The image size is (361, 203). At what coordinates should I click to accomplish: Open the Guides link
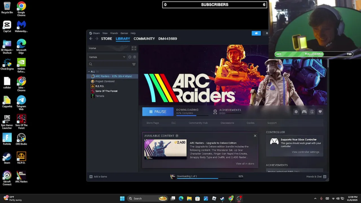pyautogui.click(x=250, y=123)
